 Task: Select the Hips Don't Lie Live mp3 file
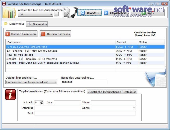pyautogui.click(x=85, y=63)
